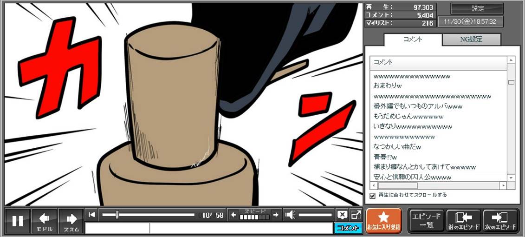Mute audio using the speaker icon
The width and height of the screenshot is (525, 237).
(290, 215)
